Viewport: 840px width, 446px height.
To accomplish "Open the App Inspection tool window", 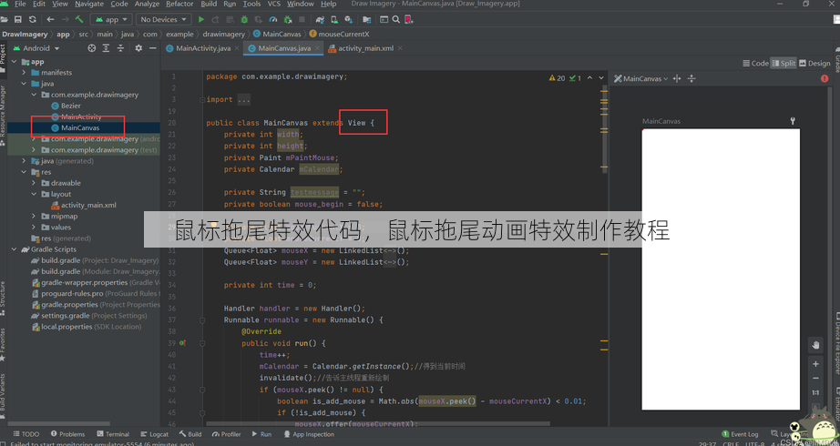I will pyautogui.click(x=309, y=434).
